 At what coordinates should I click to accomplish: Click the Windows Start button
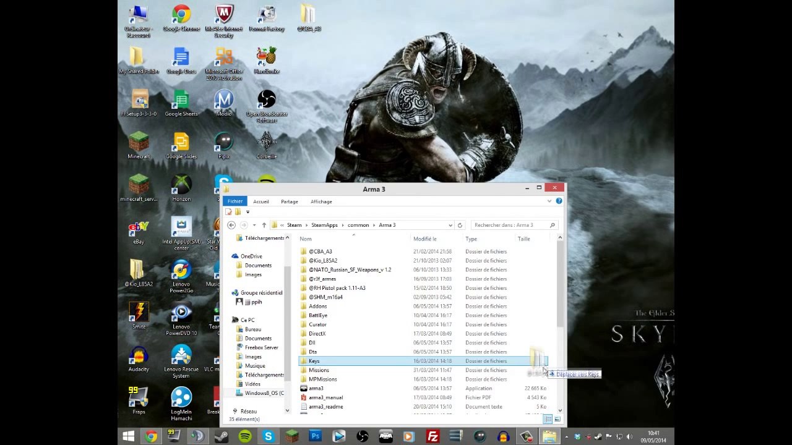(128, 436)
